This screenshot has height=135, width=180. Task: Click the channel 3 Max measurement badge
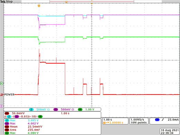(7, 124)
